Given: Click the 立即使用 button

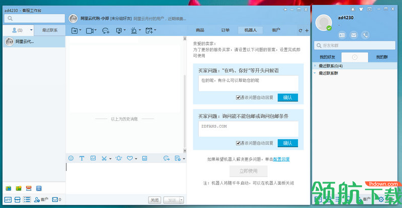Looking at the screenshot, I should coord(248,171).
